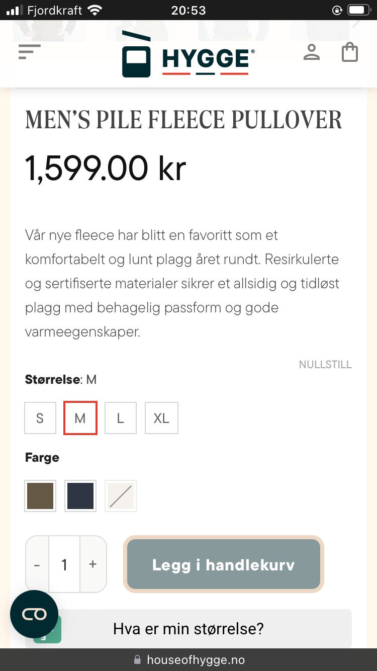Select the navy blue color swatch

click(x=80, y=495)
